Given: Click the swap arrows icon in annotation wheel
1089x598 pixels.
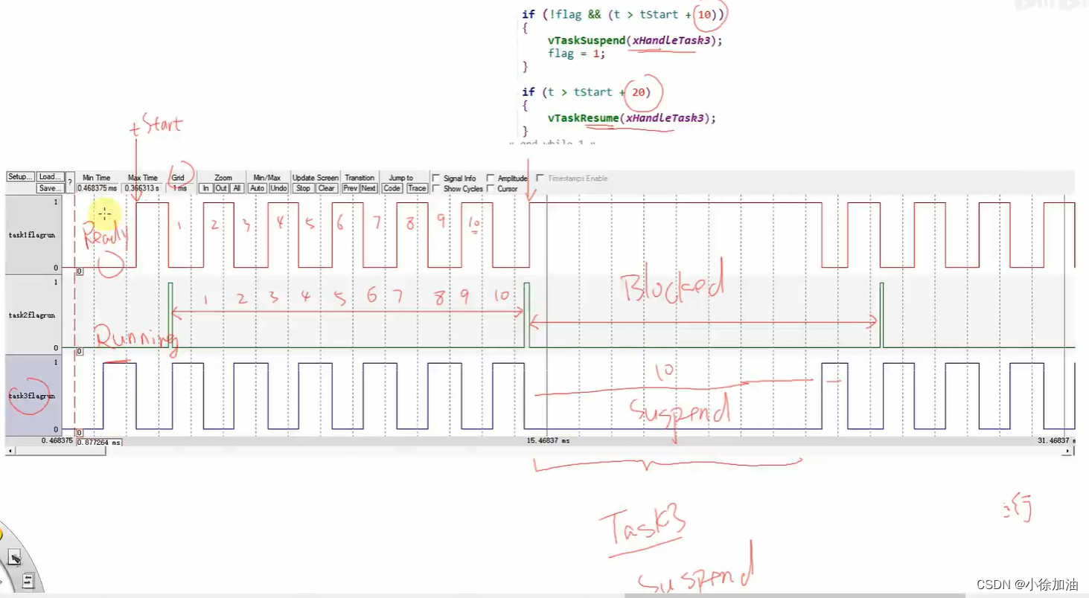Looking at the screenshot, I should [28, 580].
